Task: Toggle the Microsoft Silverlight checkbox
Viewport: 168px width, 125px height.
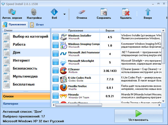Action: tap(55, 62)
